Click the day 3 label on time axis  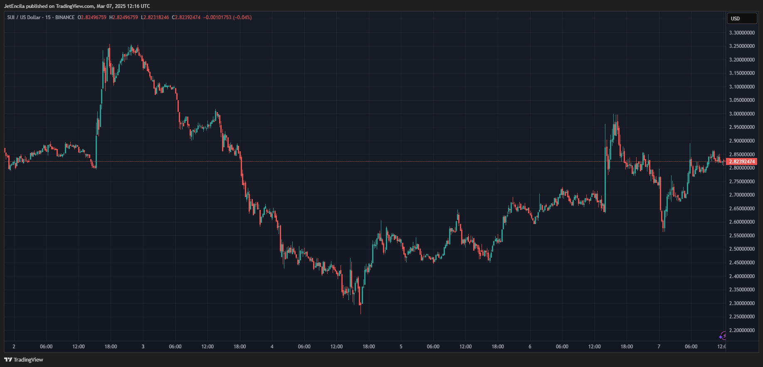pyautogui.click(x=143, y=347)
